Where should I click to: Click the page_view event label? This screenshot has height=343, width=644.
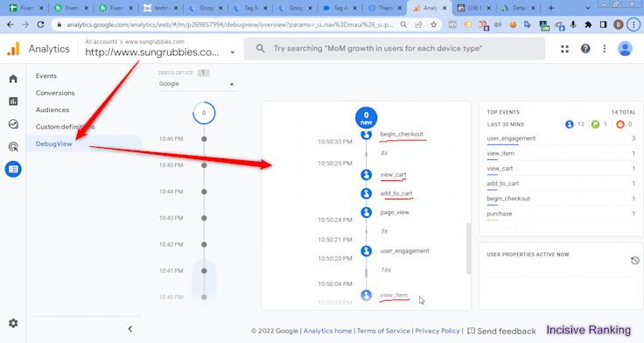click(x=395, y=213)
